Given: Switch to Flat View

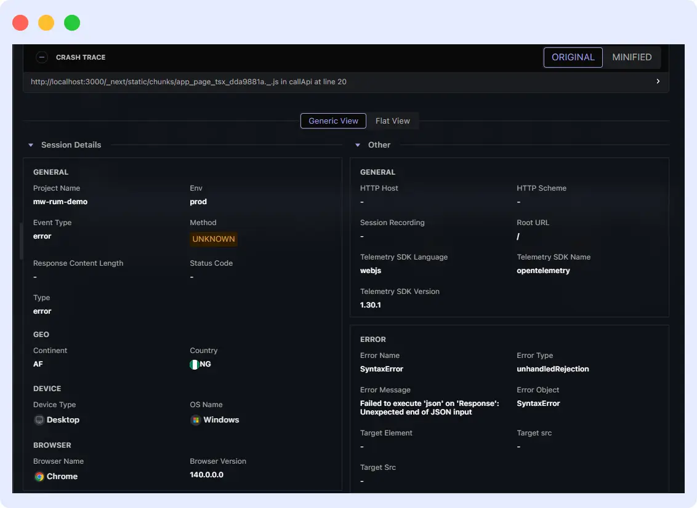Looking at the screenshot, I should (393, 121).
